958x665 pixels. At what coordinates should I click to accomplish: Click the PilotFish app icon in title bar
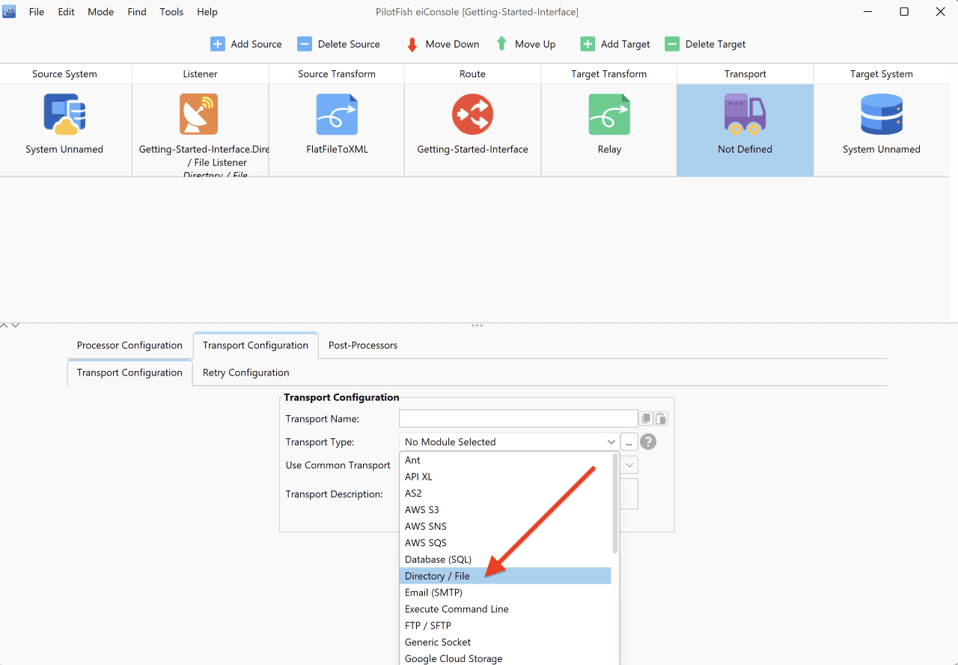(9, 11)
